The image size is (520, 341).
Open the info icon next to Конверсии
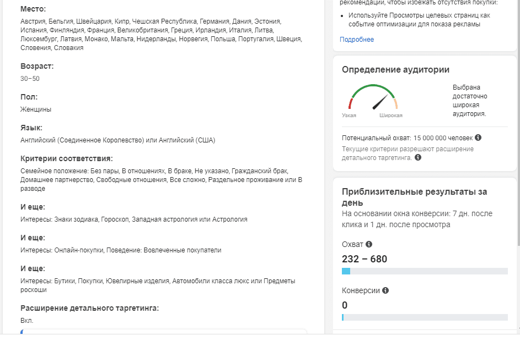coord(385,290)
